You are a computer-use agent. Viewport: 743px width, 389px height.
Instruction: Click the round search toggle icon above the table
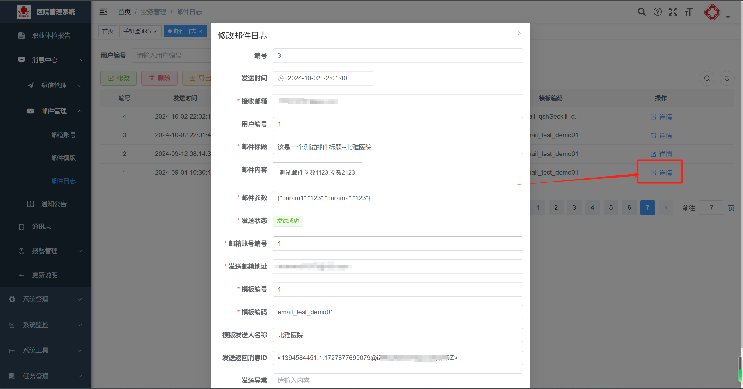pos(707,78)
